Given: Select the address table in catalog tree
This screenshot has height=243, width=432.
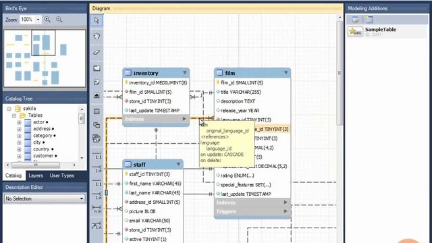Looking at the screenshot, I should [x=42, y=129].
